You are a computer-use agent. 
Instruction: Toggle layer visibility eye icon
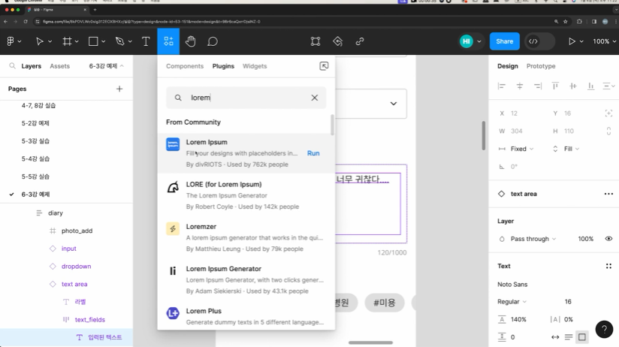click(x=608, y=239)
